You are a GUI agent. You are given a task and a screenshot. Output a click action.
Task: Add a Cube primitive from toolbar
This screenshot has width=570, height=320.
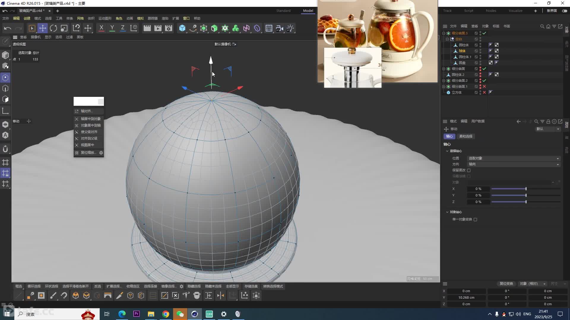point(182,28)
